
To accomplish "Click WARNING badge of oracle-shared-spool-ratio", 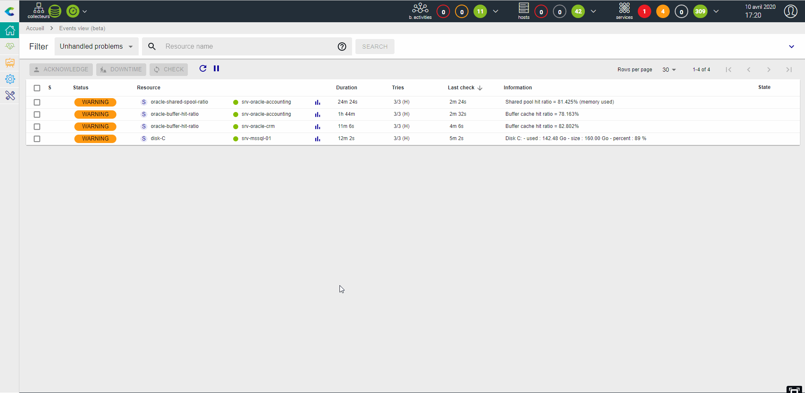I will [95, 102].
